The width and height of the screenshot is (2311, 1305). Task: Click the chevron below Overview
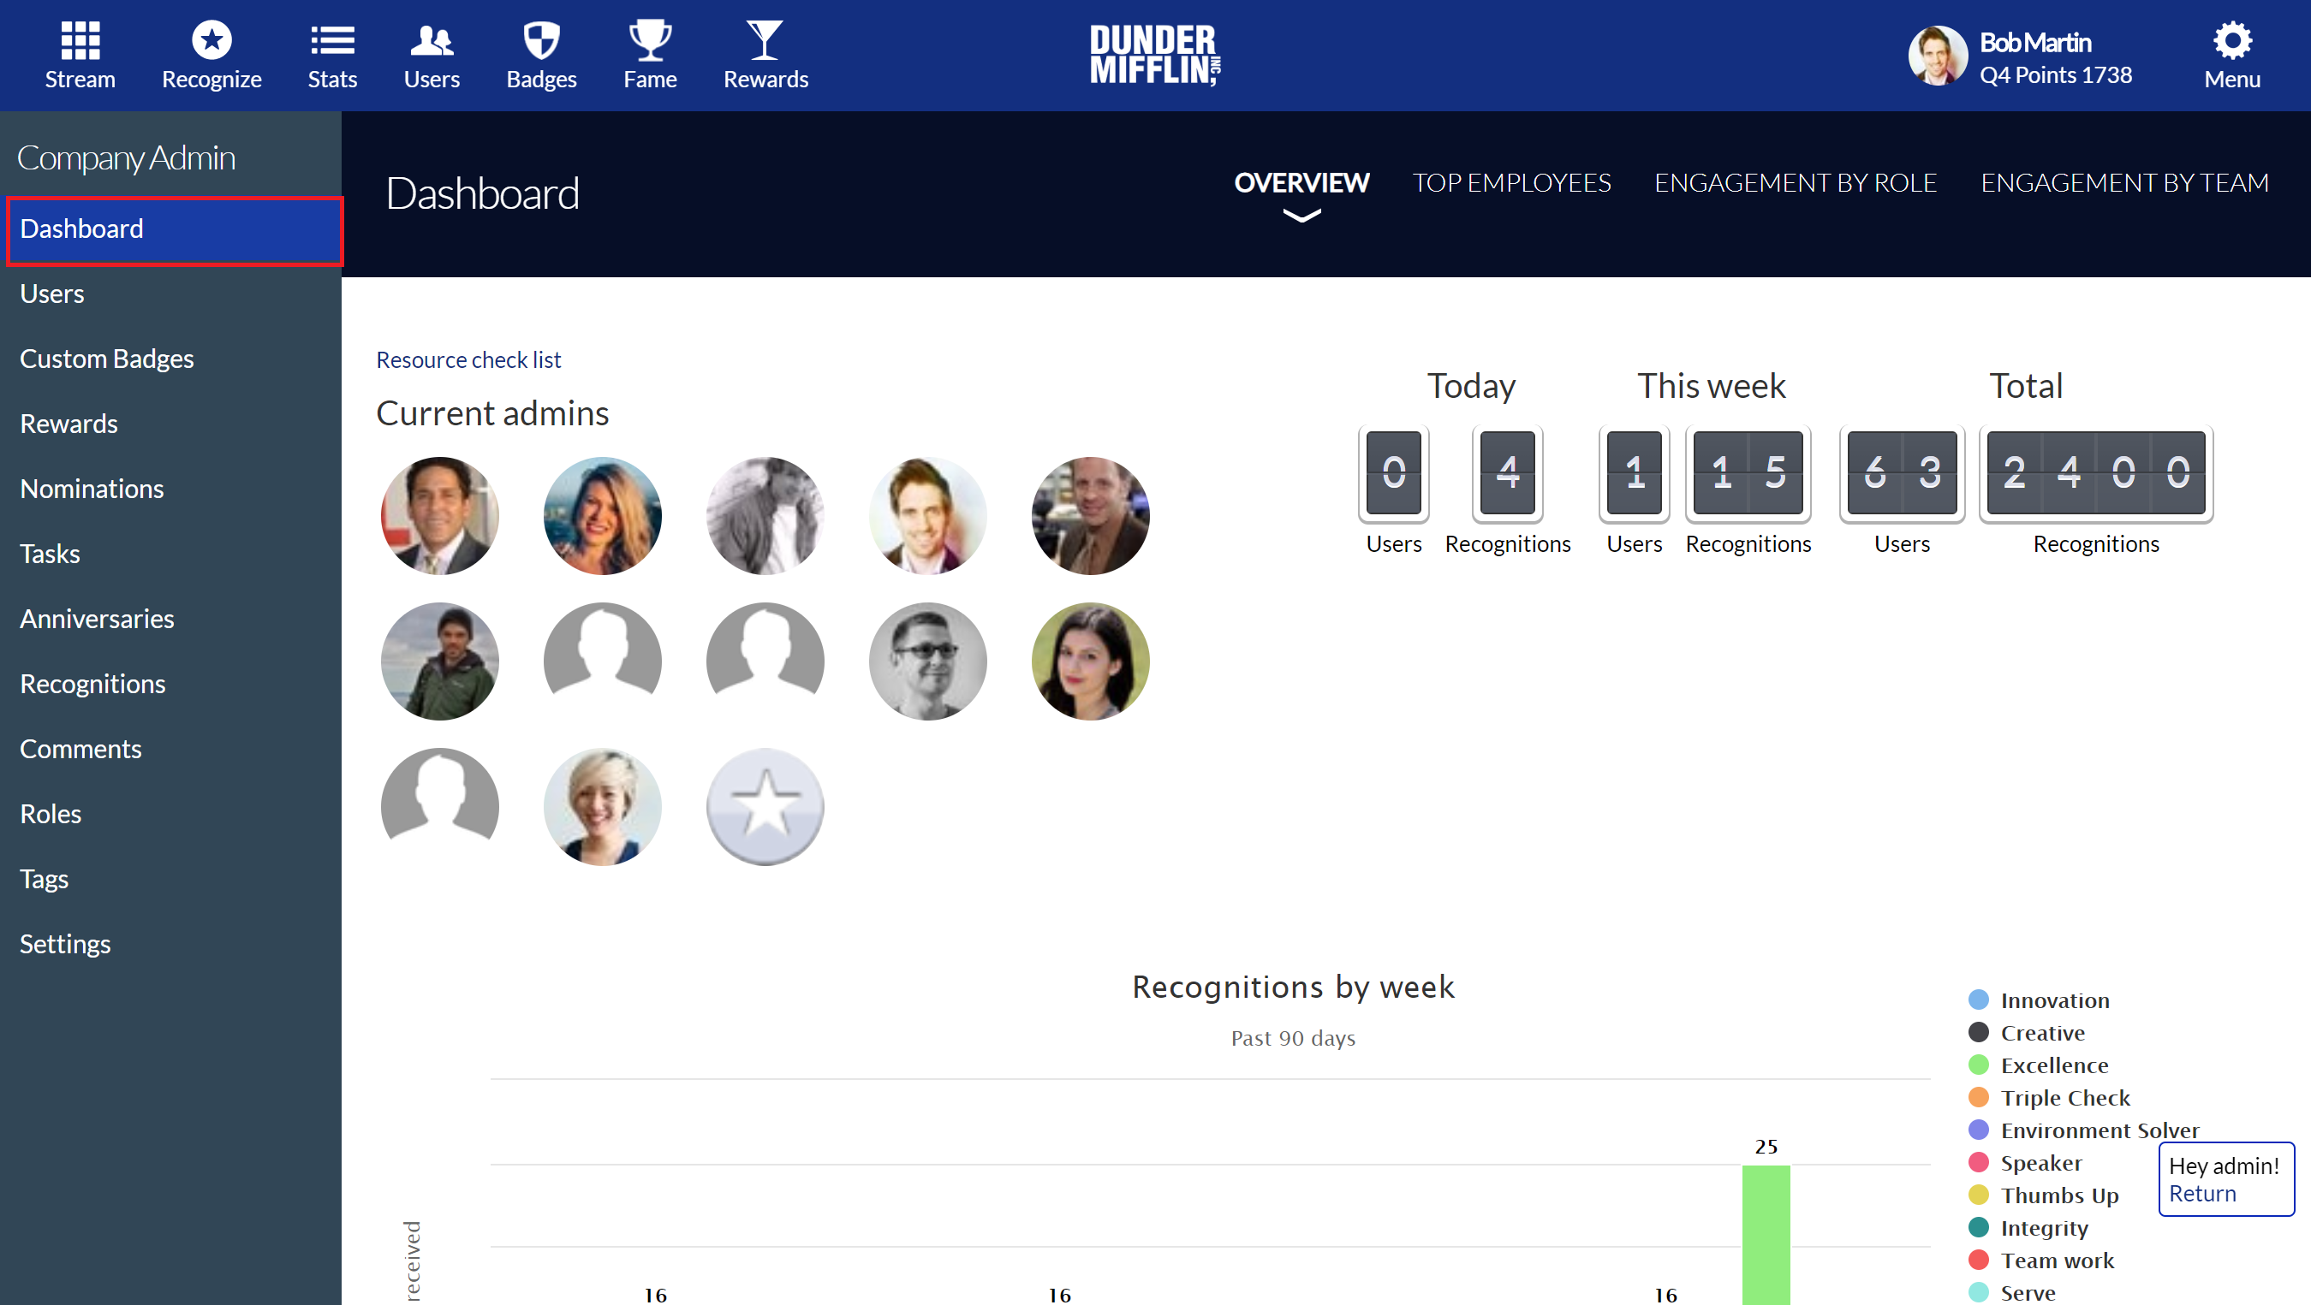(x=1301, y=215)
